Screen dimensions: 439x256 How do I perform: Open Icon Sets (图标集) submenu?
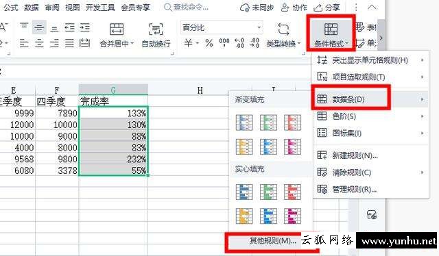[x=370, y=133]
